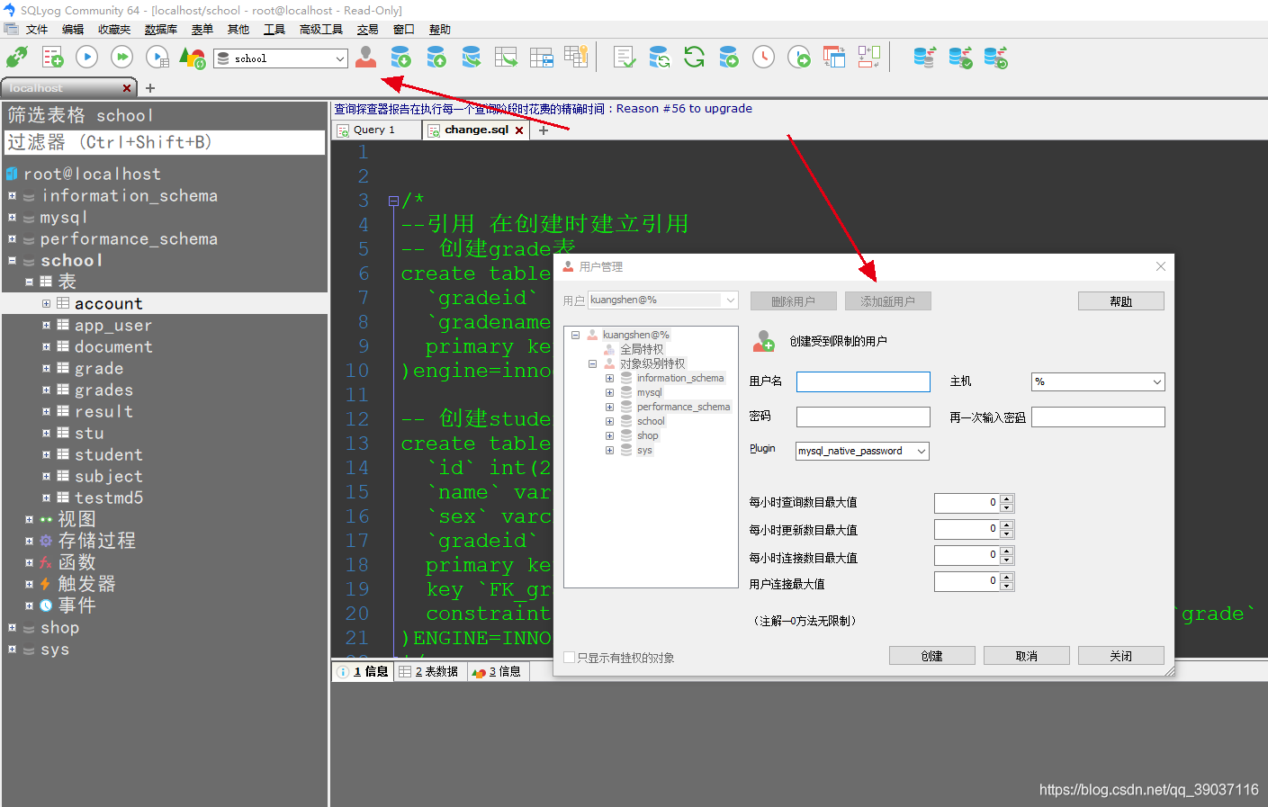Screen dimensions: 1268x807
Task: Click the execute all queries icon
Action: 121,58
